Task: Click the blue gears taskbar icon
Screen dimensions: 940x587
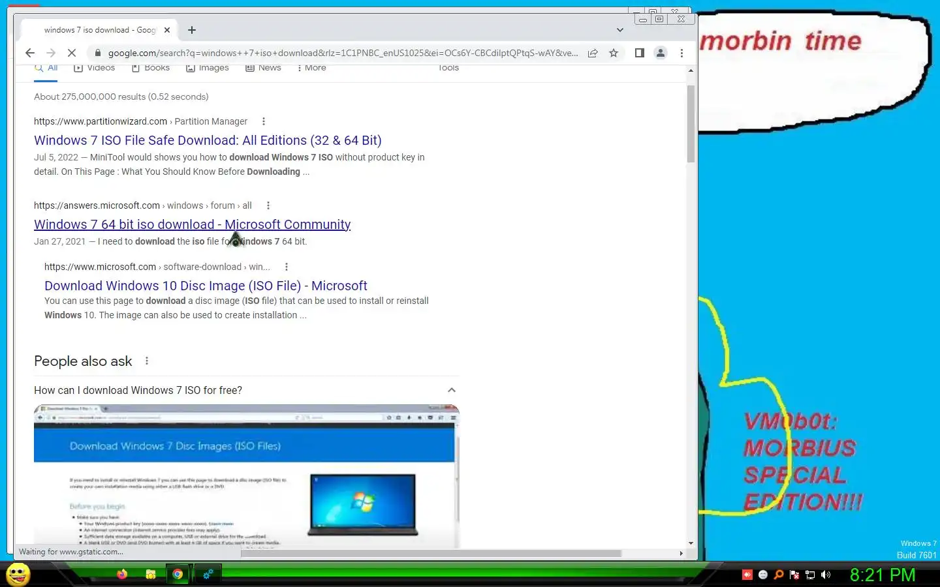Action: pyautogui.click(x=208, y=575)
